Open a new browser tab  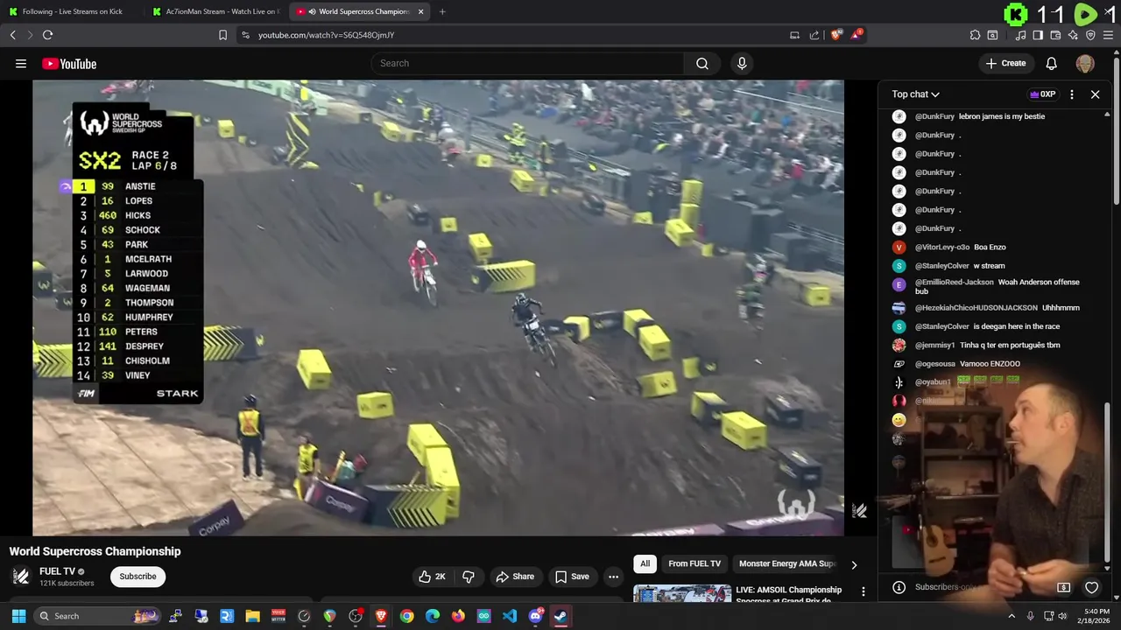(442, 11)
